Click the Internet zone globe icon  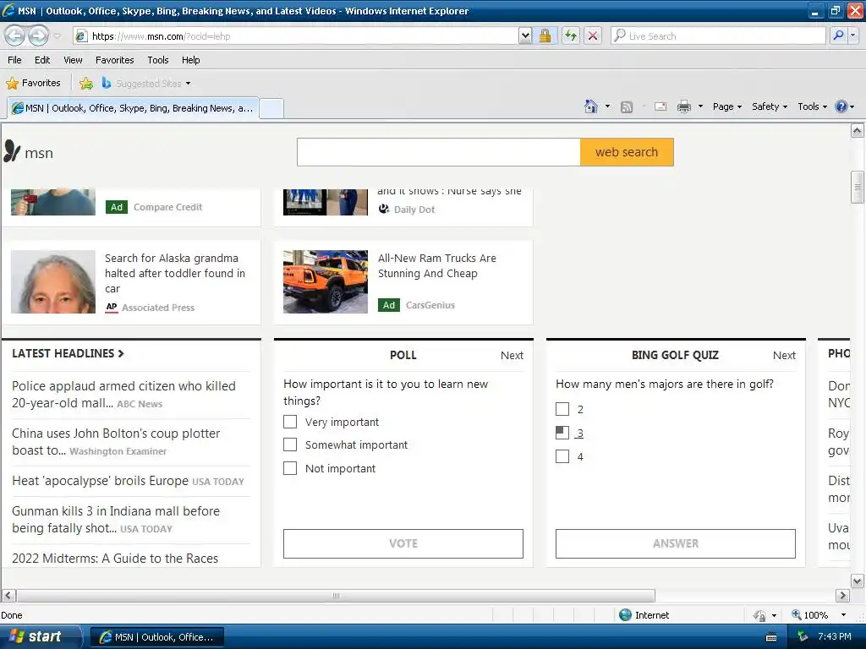[625, 615]
